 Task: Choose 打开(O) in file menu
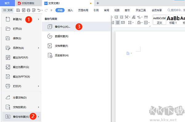tap(22, 29)
